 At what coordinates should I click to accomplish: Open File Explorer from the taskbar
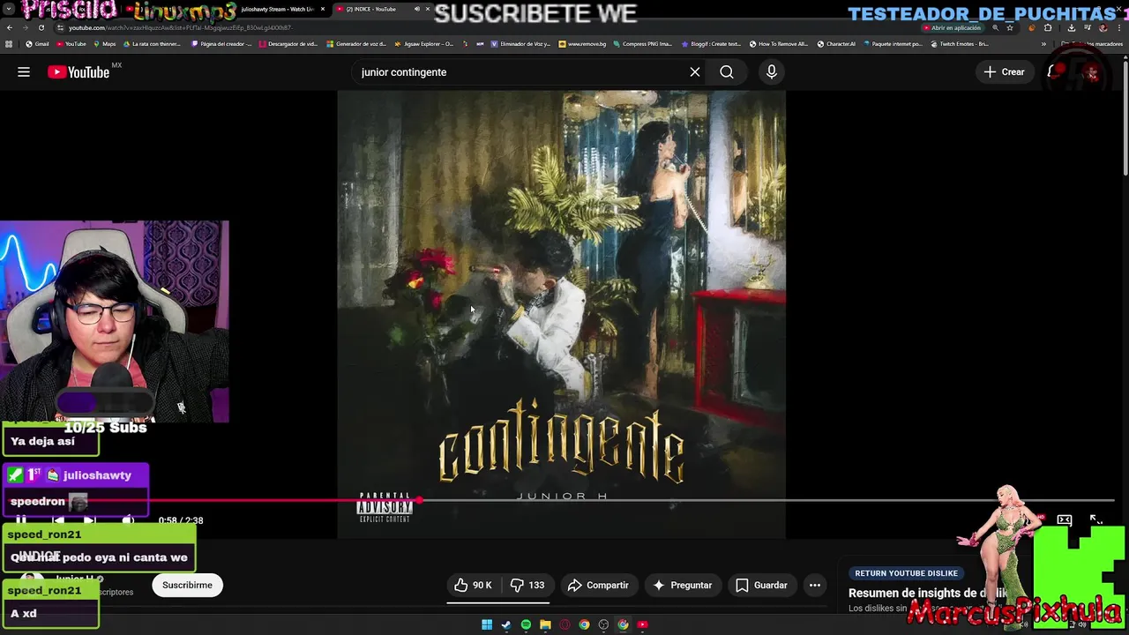coord(545,624)
